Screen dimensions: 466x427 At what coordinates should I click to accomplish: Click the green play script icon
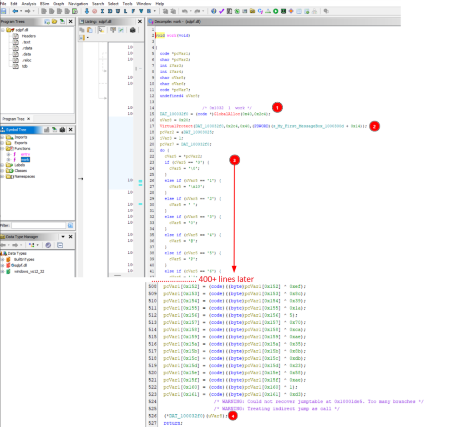click(x=276, y=11)
